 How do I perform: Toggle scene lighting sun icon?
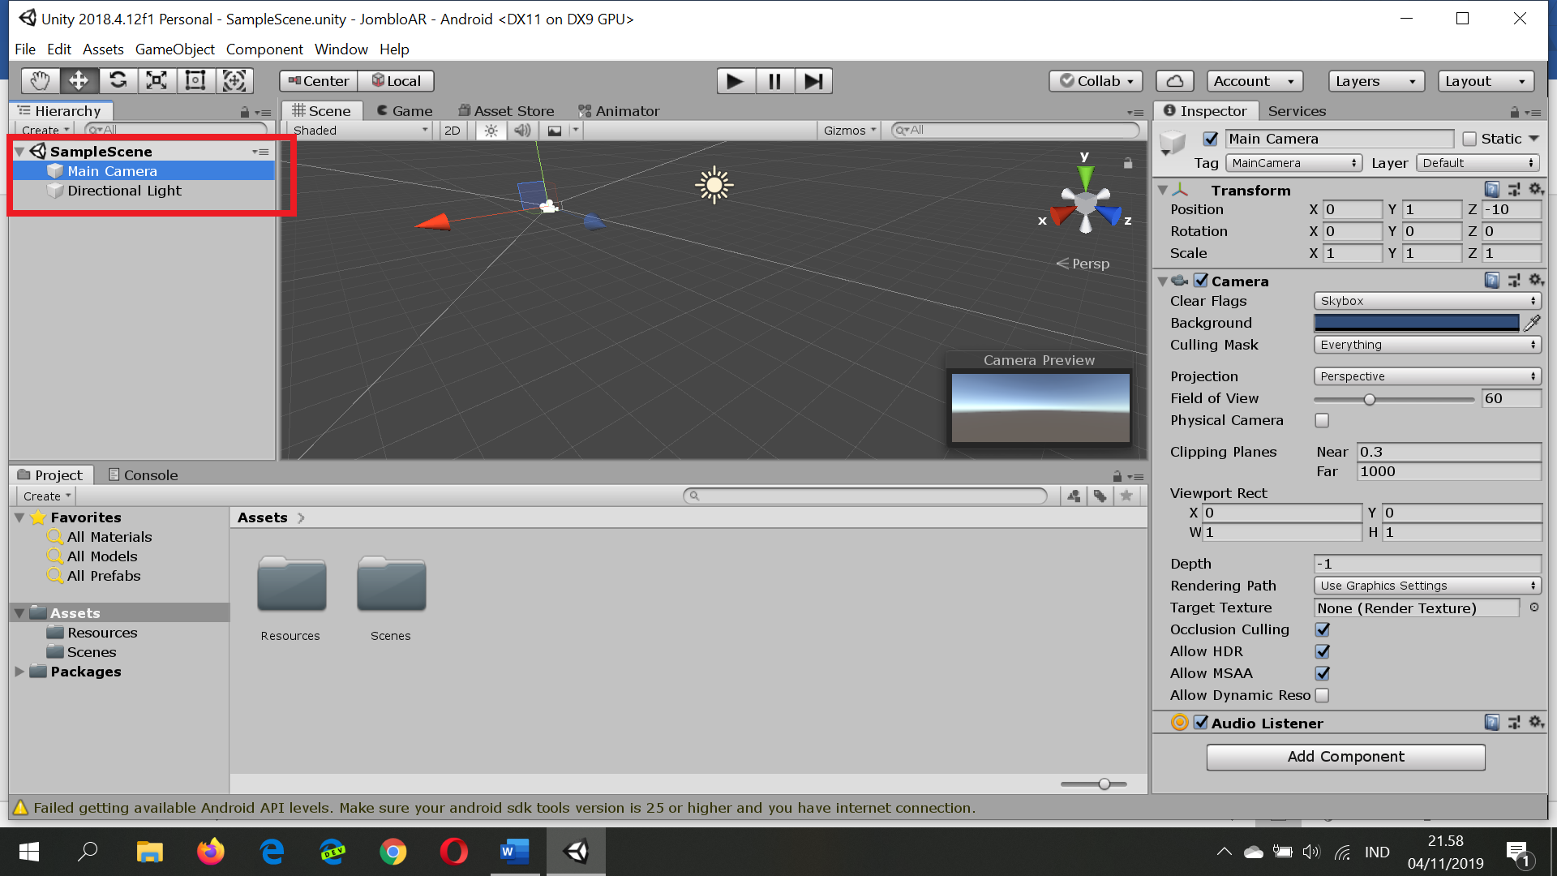pos(491,131)
